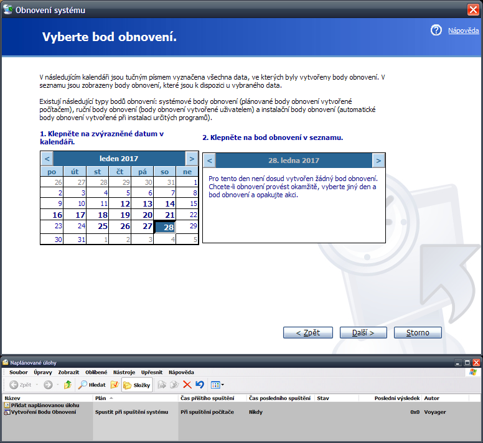Click the blue Undo arrow icon

click(199, 385)
